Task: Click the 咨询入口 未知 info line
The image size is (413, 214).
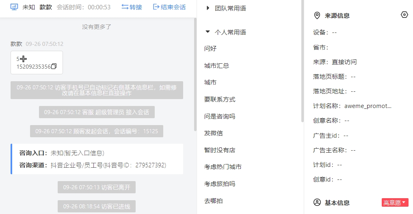Action: tap(62, 153)
